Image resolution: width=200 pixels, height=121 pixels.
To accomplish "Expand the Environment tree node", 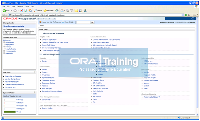I will (4, 42).
